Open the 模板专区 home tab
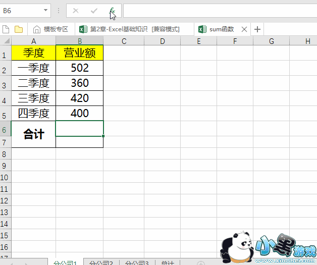 (51, 29)
